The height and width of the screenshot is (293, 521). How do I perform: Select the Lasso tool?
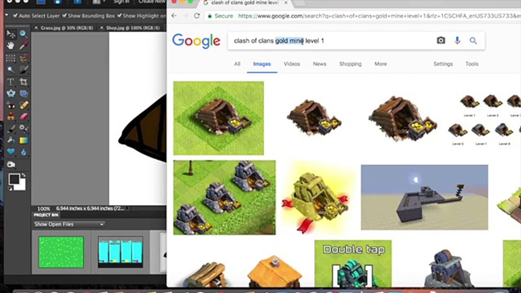pos(24,58)
